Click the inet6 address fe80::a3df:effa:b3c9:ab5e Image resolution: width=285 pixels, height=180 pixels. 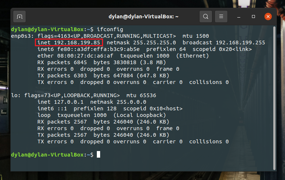pyautogui.click(x=98, y=49)
